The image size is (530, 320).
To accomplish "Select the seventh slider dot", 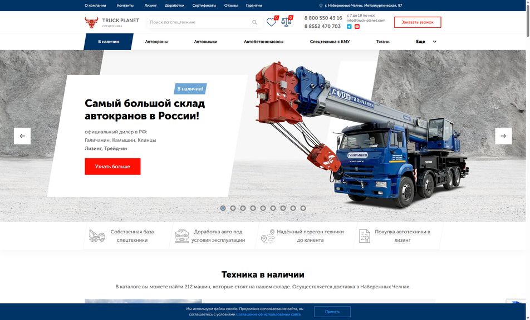I will pyautogui.click(x=283, y=208).
